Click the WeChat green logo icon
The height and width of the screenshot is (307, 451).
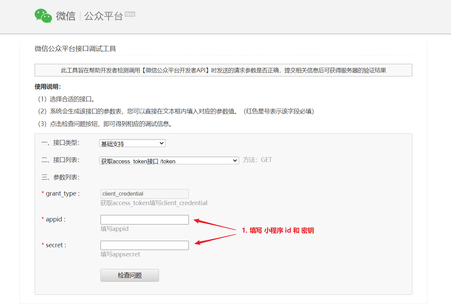point(43,16)
